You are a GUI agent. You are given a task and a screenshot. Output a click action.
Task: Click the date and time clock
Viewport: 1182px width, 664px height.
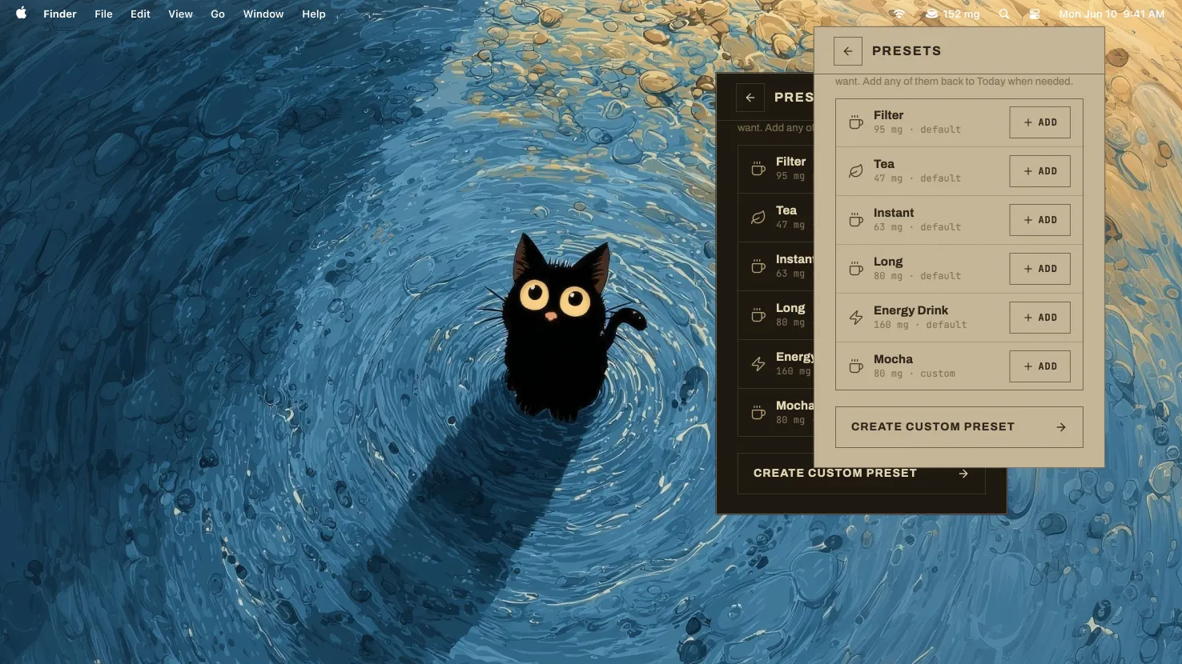(1112, 14)
